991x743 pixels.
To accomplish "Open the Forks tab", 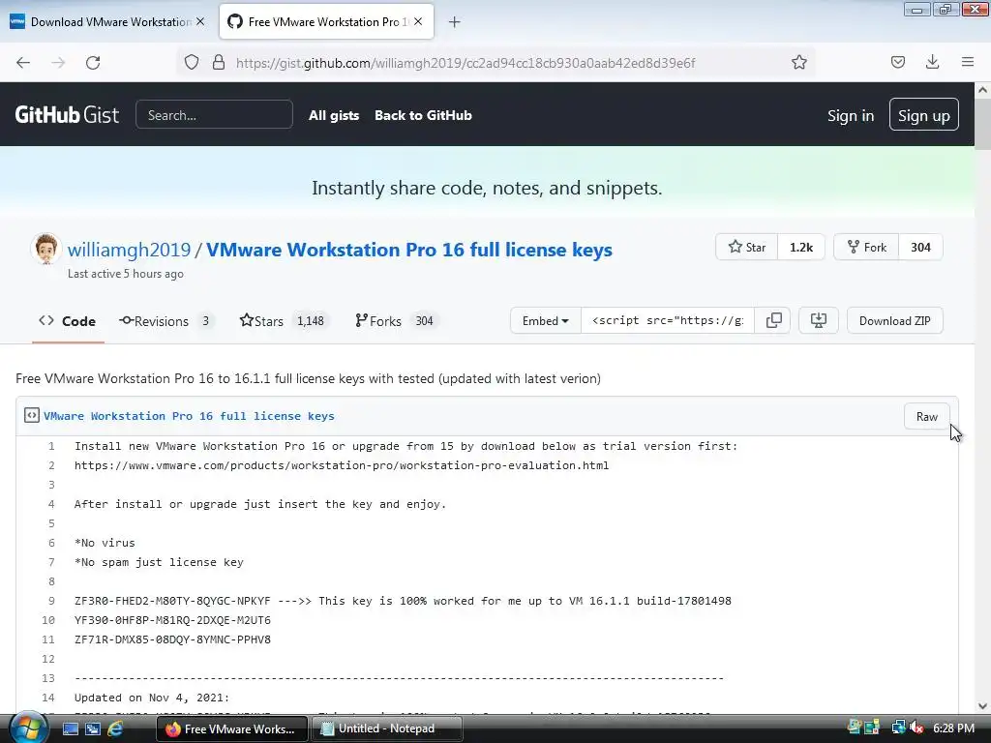I will (x=396, y=321).
